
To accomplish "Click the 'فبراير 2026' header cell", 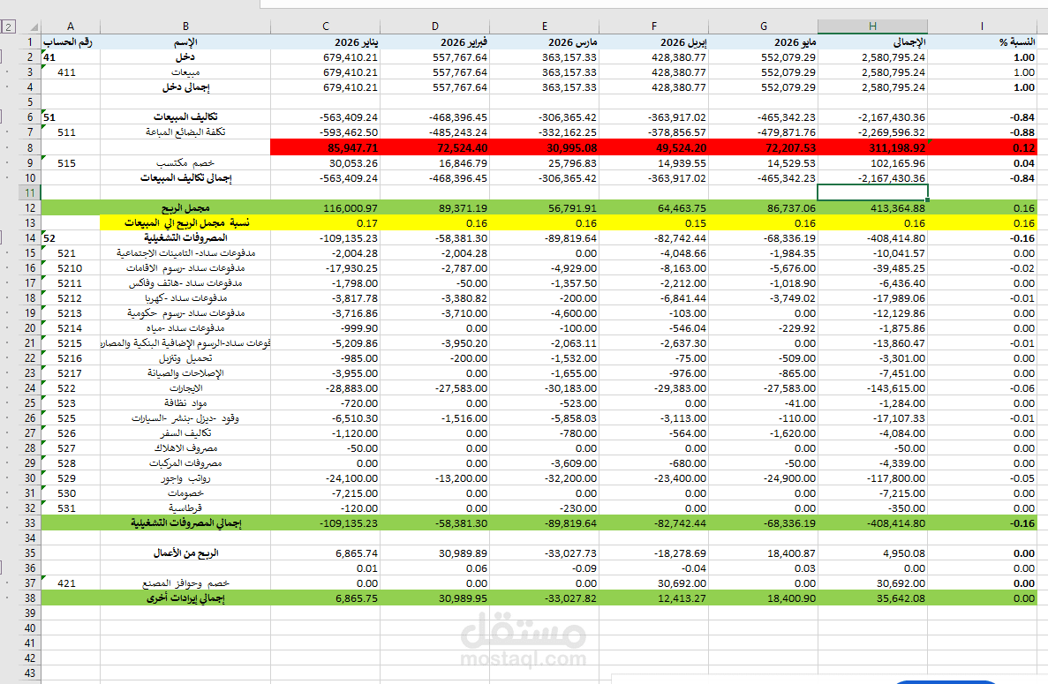I will [435, 42].
